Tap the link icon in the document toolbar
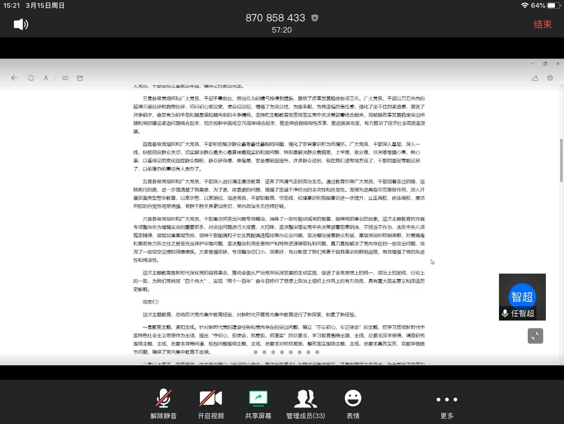Viewport: 564px width, 424px height. (65, 77)
